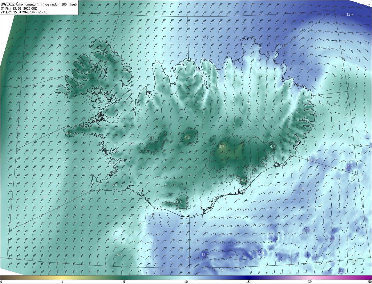Click the 1 tick on the color scale
This screenshot has width=372, height=284.
62,282
